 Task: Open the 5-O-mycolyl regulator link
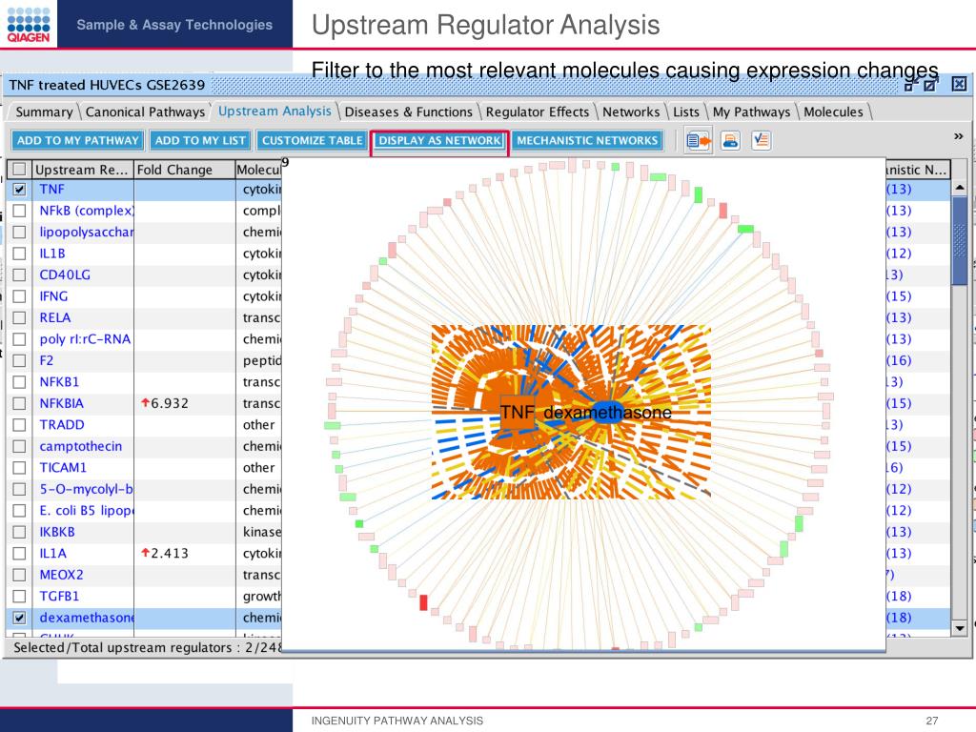[86, 489]
